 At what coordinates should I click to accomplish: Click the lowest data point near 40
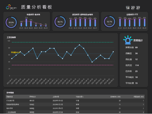(x=92, y=62)
